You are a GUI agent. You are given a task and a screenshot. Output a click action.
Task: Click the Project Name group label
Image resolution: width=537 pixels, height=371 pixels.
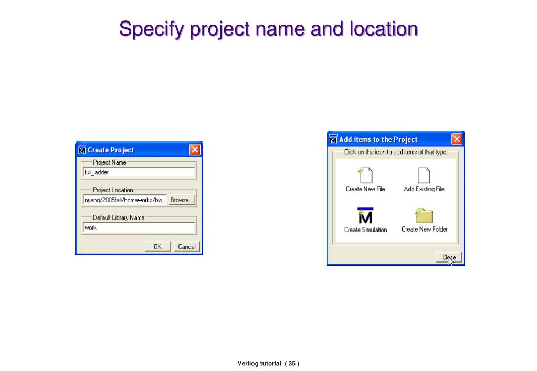click(110, 162)
